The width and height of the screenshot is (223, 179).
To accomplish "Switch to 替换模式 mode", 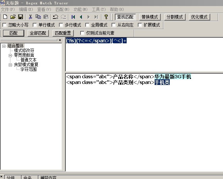I will (x=150, y=17).
